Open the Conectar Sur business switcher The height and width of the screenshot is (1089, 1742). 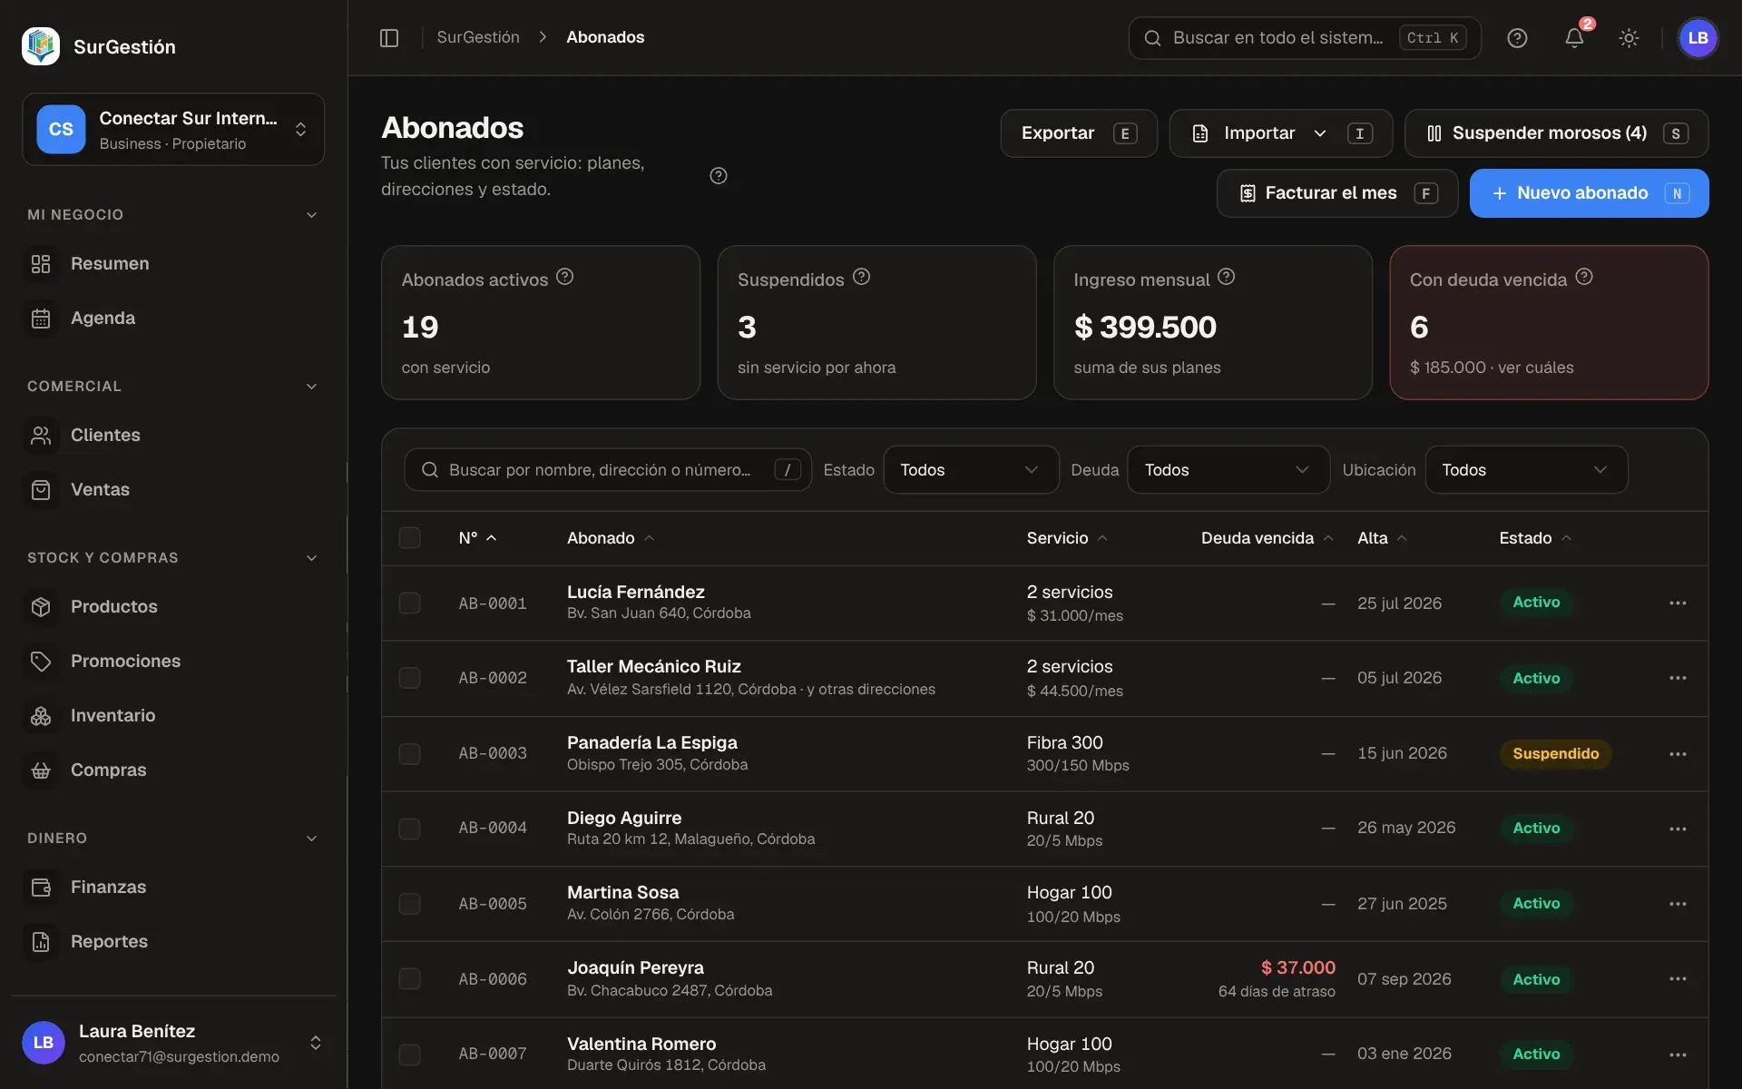[173, 130]
